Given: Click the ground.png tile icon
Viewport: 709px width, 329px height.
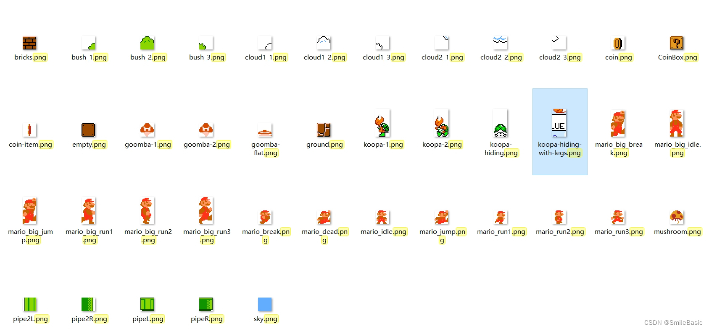Looking at the screenshot, I should coord(324,130).
